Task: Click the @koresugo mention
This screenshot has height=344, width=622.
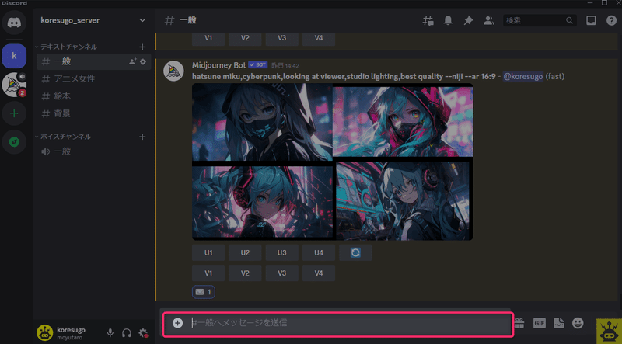Action: pos(522,77)
